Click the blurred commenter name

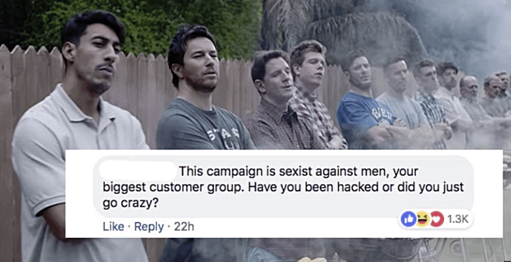click(x=137, y=171)
